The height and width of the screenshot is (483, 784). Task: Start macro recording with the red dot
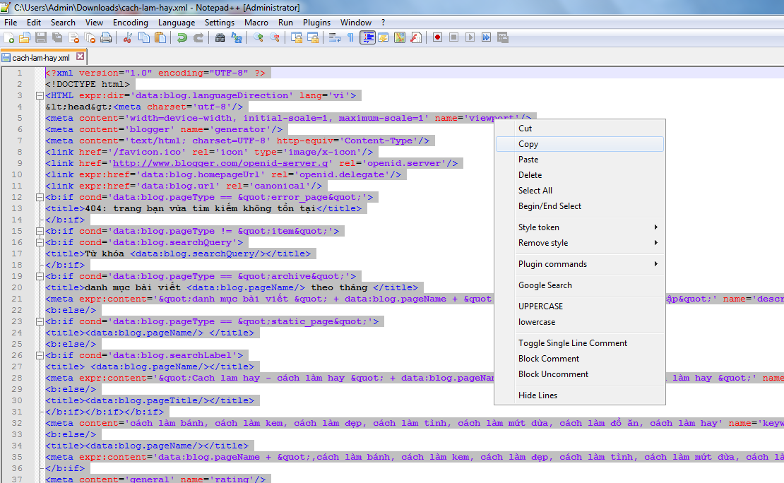pos(437,37)
